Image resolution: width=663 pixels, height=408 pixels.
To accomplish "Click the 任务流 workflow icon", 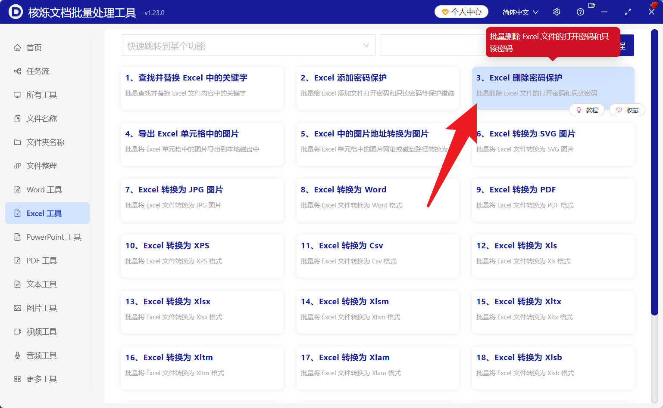I will click(x=17, y=71).
